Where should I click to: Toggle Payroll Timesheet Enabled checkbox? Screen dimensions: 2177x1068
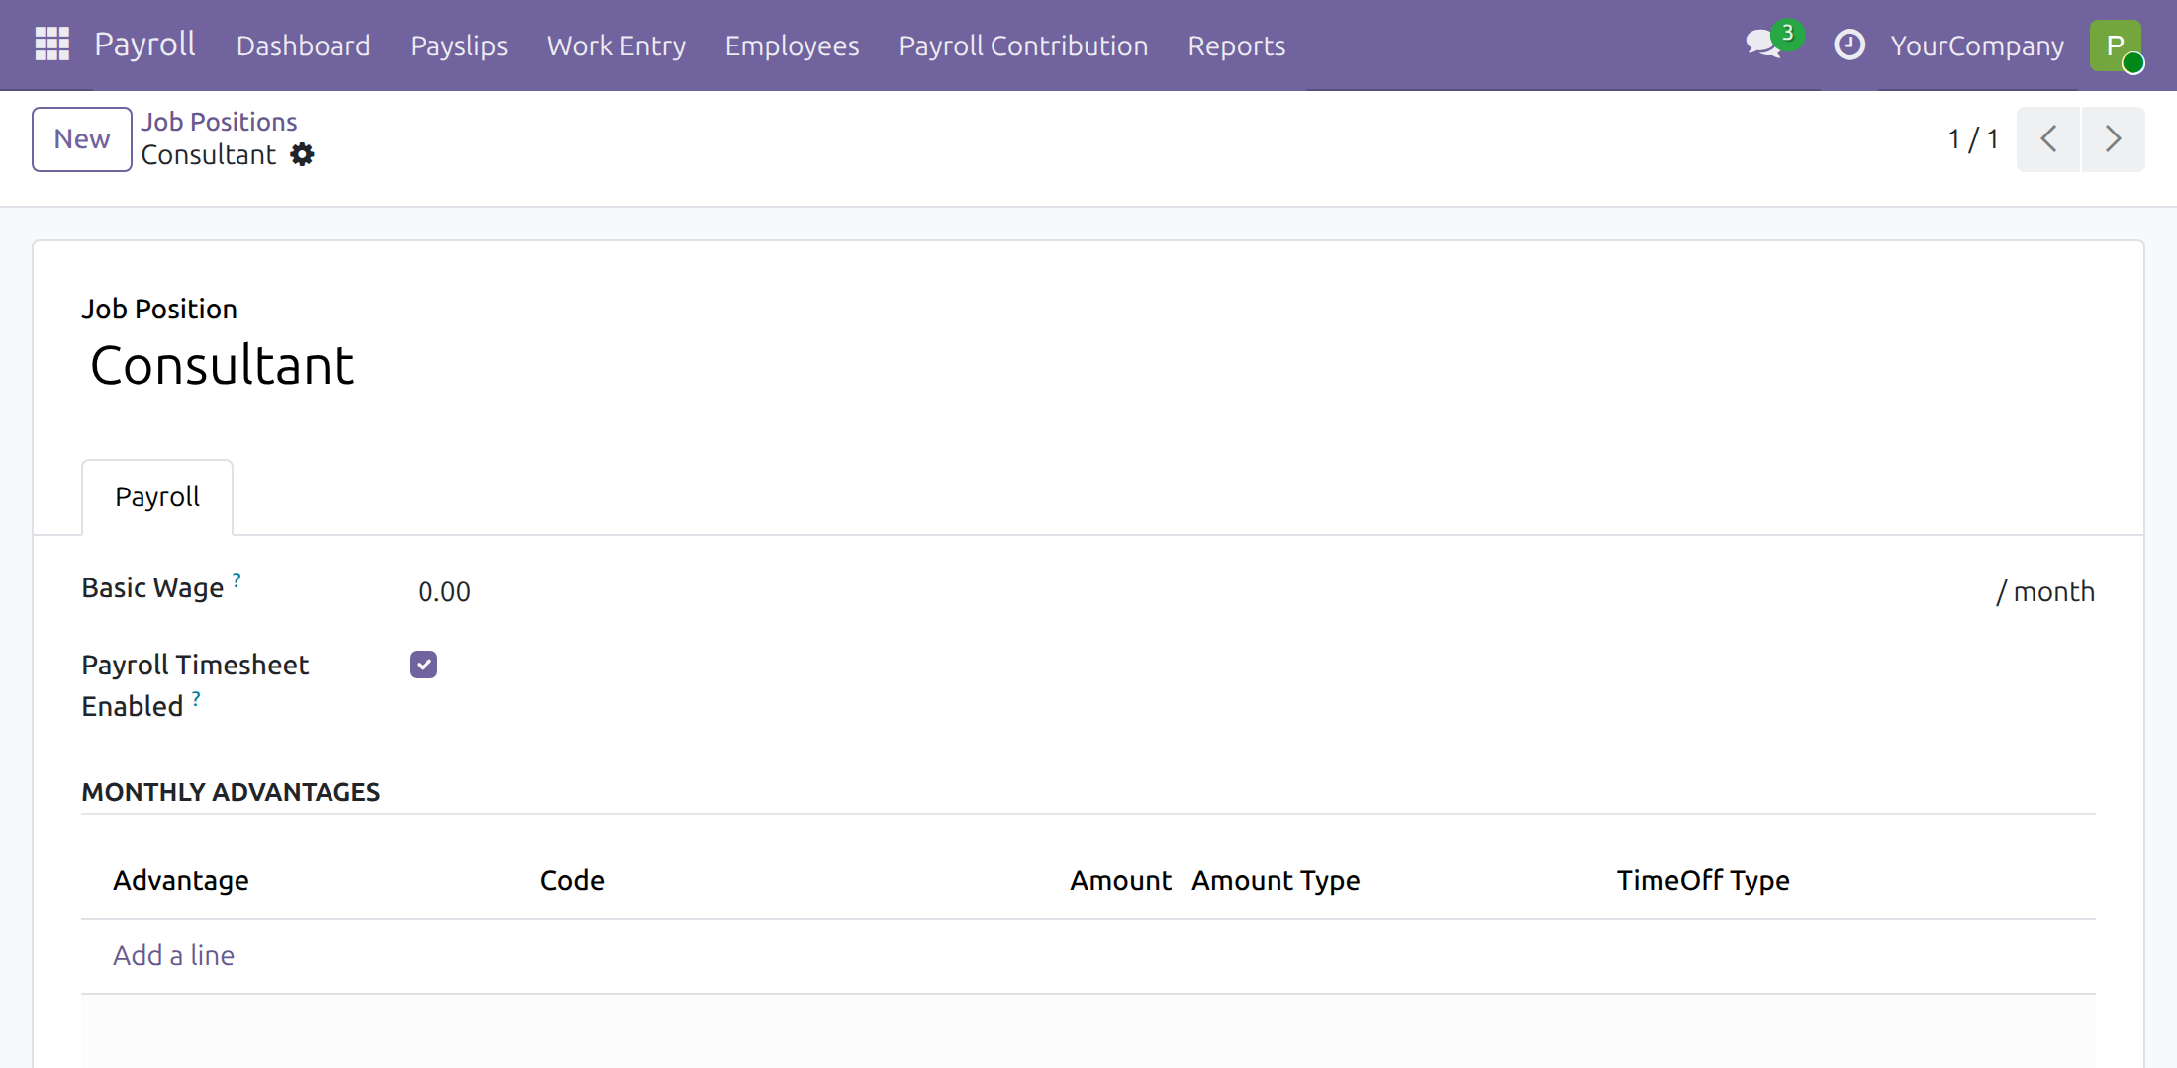(x=424, y=665)
